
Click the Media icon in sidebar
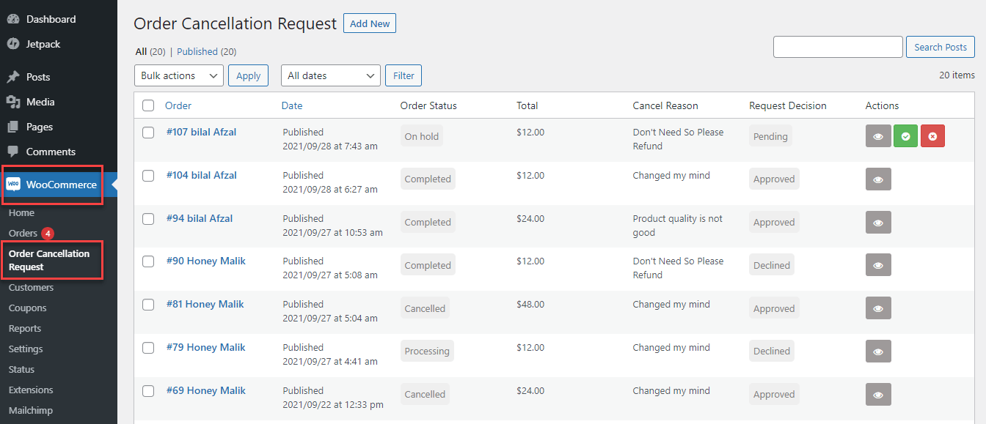point(13,102)
